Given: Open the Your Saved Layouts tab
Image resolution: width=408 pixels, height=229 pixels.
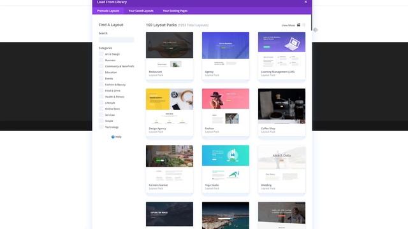Looking at the screenshot, I should coord(141,11).
